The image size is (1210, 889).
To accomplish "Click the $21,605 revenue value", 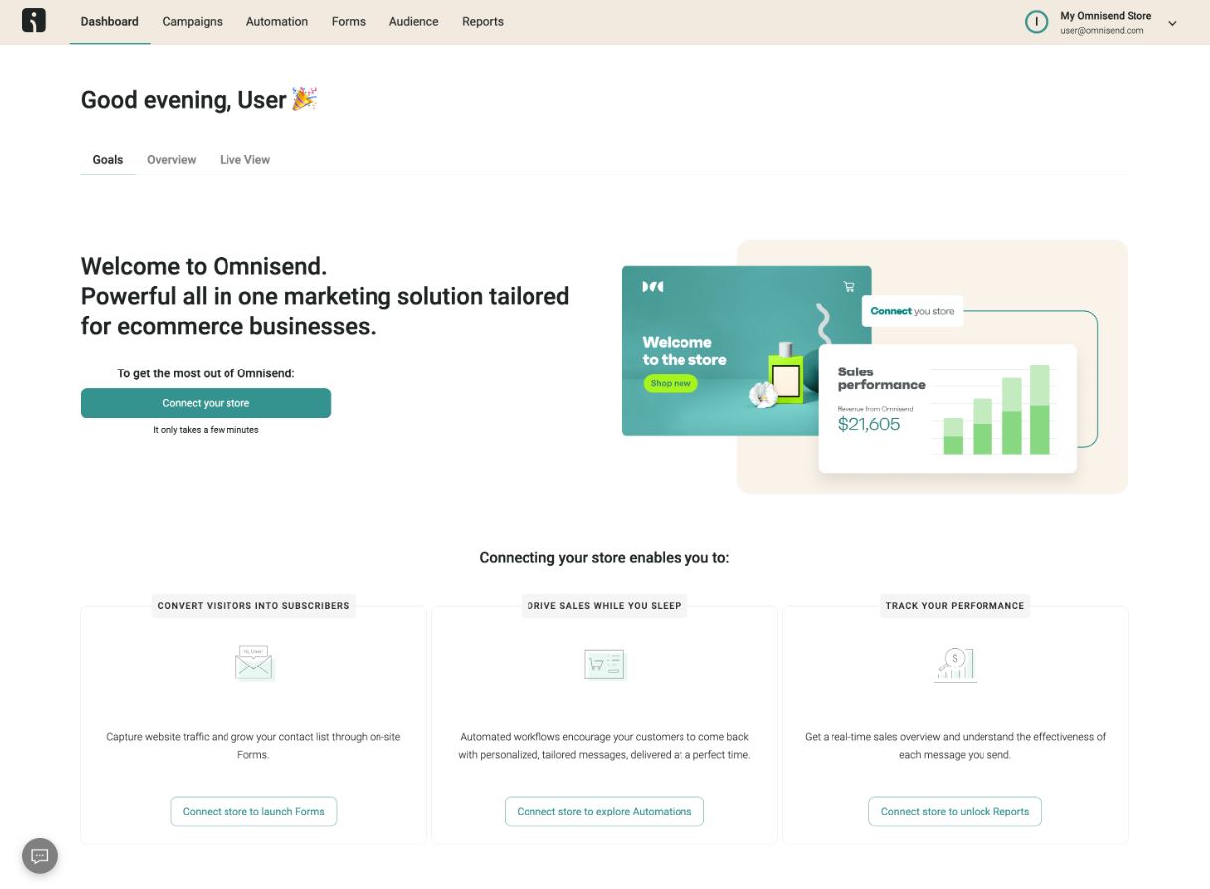I will point(869,424).
